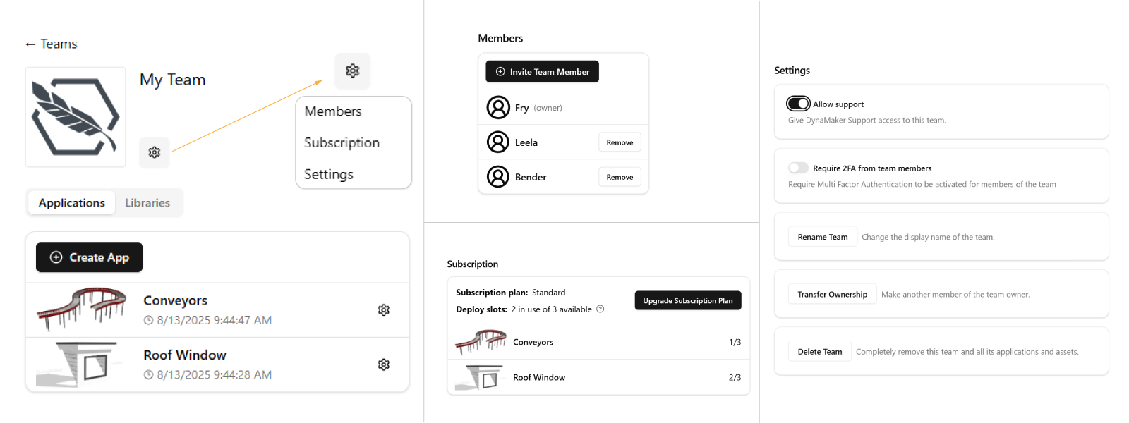
Task: Click the back arrow next to Teams
Action: [x=30, y=44]
